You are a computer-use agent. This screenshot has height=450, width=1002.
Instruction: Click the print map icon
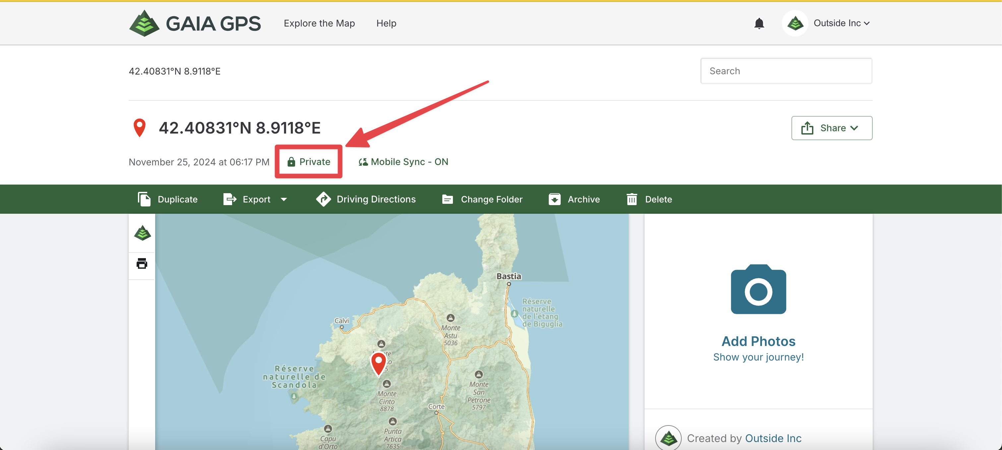click(x=142, y=263)
